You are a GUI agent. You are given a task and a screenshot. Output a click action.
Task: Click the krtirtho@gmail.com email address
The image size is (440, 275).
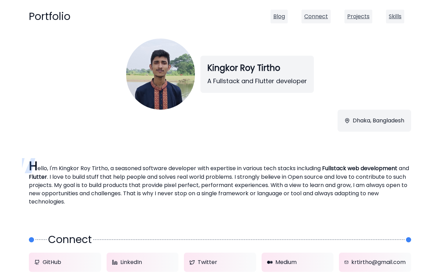pos(378,262)
